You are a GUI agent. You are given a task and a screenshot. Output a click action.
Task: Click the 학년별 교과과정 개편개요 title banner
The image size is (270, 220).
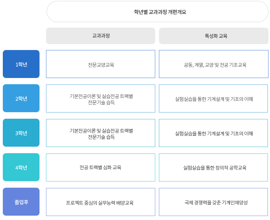(x=157, y=12)
